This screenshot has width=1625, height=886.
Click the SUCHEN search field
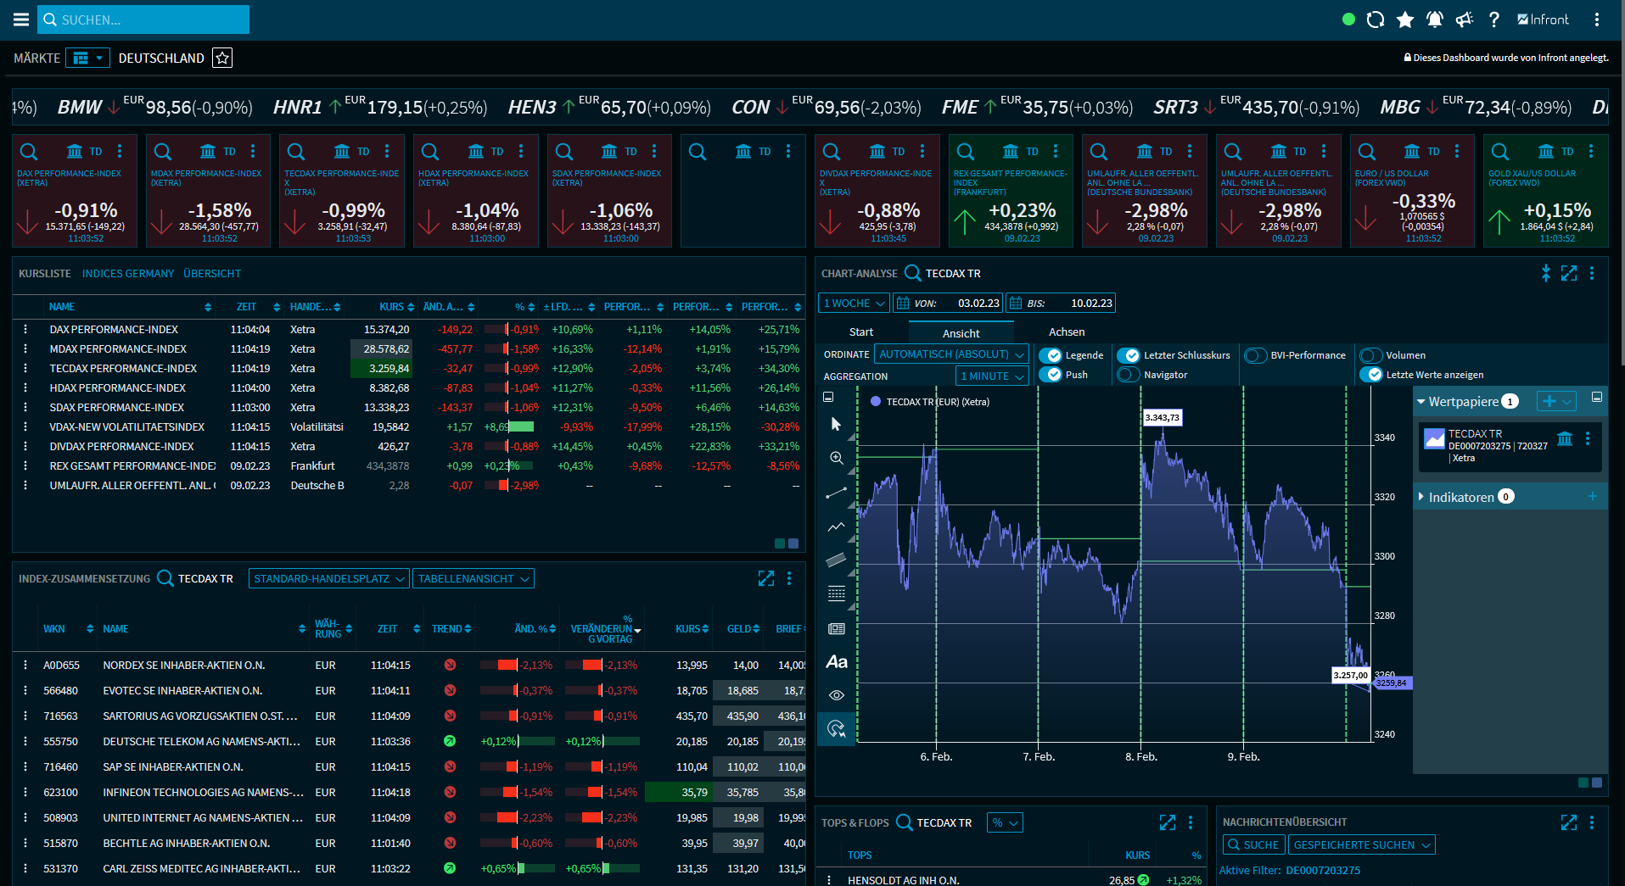pos(144,20)
